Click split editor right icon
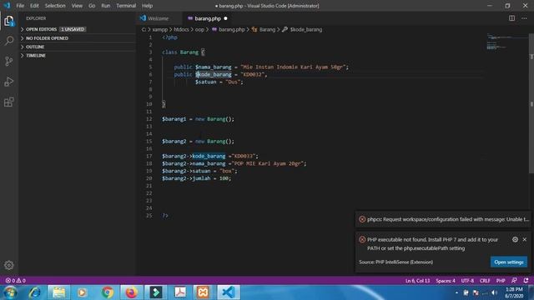534x300 pixels. click(511, 18)
